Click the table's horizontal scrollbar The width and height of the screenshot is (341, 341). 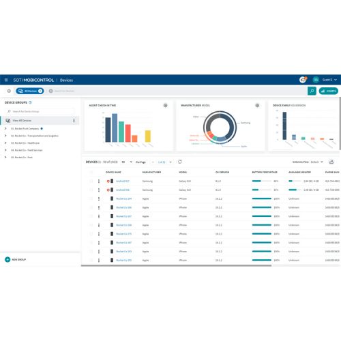[x=176, y=265]
